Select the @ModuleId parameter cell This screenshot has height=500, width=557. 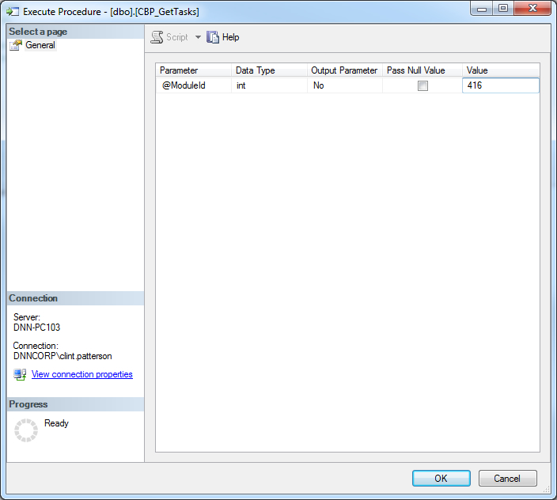pos(194,85)
